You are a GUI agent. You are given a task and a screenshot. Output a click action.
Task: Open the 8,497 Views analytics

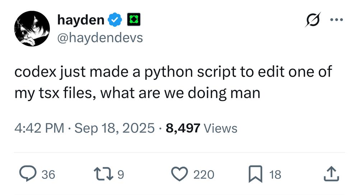[201, 128]
